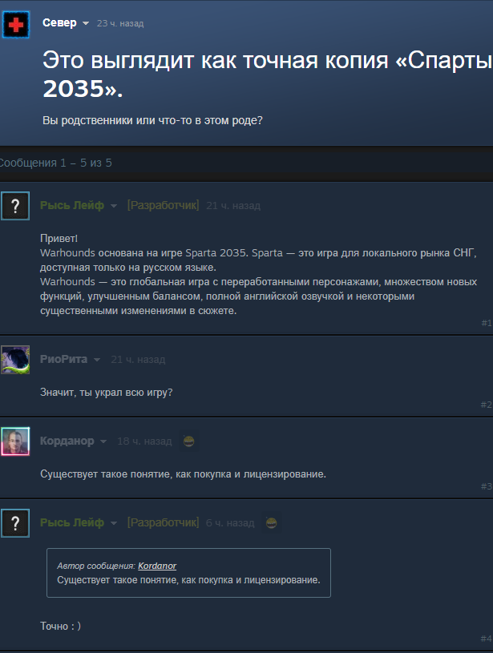Click Рысь Лейф question-mark avatar in first reply
493x653 pixels.
[15, 206]
